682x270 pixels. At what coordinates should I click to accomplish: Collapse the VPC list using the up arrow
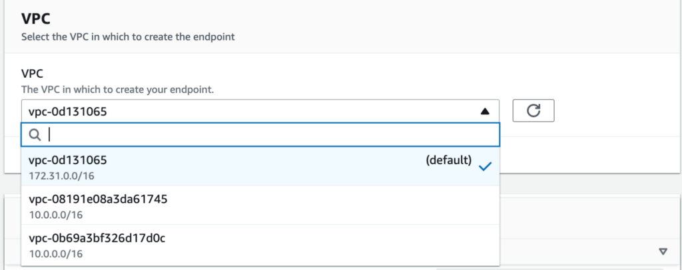[485, 112]
